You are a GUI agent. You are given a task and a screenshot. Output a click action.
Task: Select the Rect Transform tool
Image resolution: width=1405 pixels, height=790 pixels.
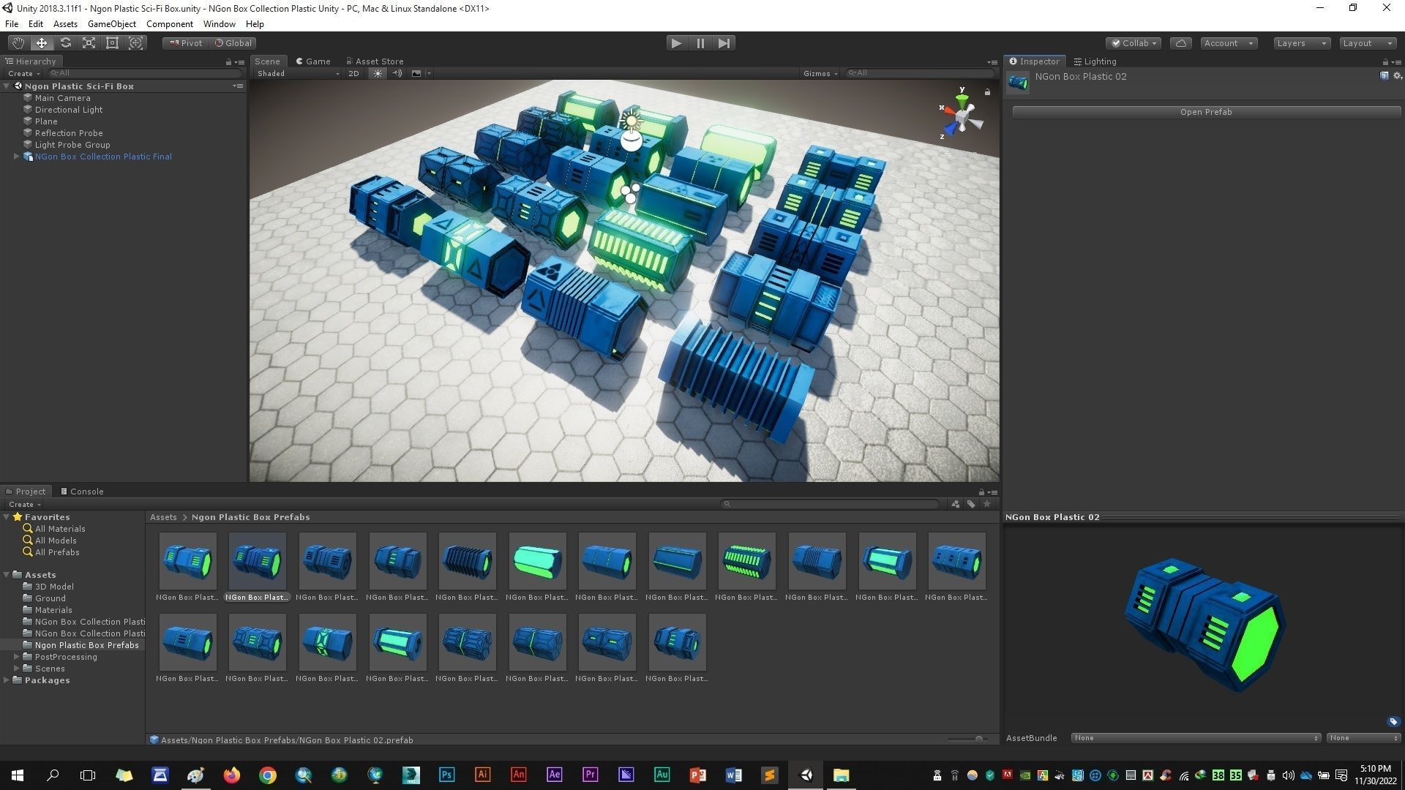pos(112,43)
